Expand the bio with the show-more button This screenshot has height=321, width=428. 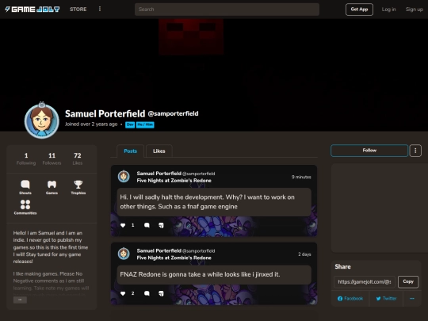click(20, 300)
